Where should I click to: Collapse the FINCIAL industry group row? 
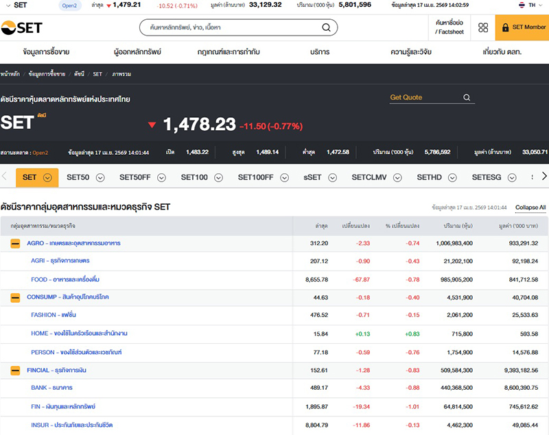(x=15, y=371)
